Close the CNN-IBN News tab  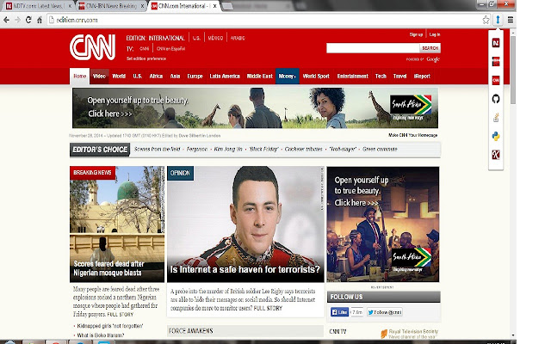142,6
